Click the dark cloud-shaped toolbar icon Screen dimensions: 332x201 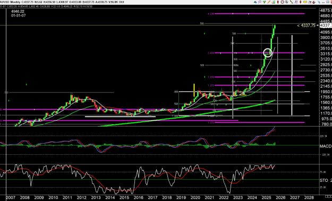(255, 2)
